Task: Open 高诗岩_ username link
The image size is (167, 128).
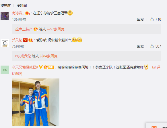Action: 18,13
